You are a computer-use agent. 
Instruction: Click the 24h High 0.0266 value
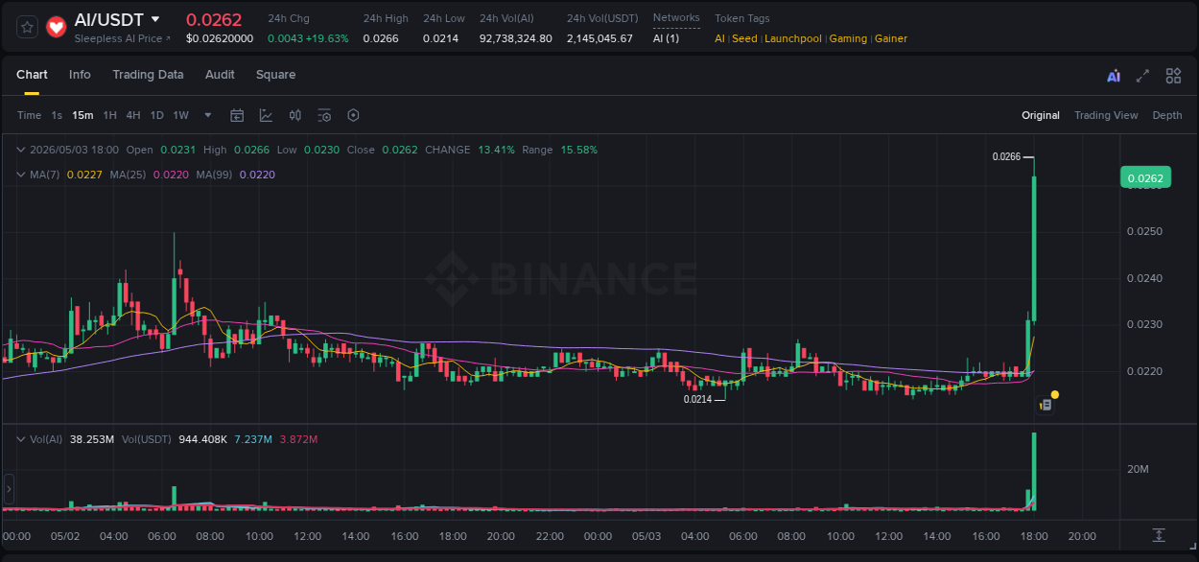pyautogui.click(x=381, y=39)
